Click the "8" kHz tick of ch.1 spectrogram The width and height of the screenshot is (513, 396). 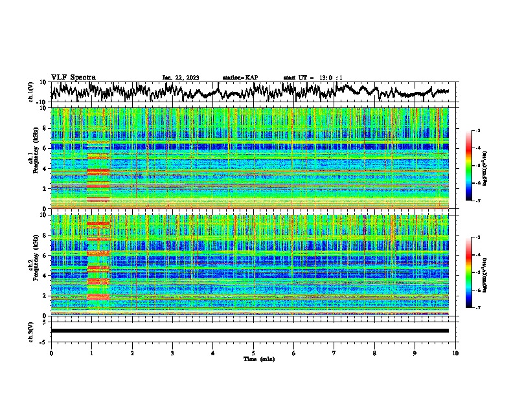(x=45, y=128)
